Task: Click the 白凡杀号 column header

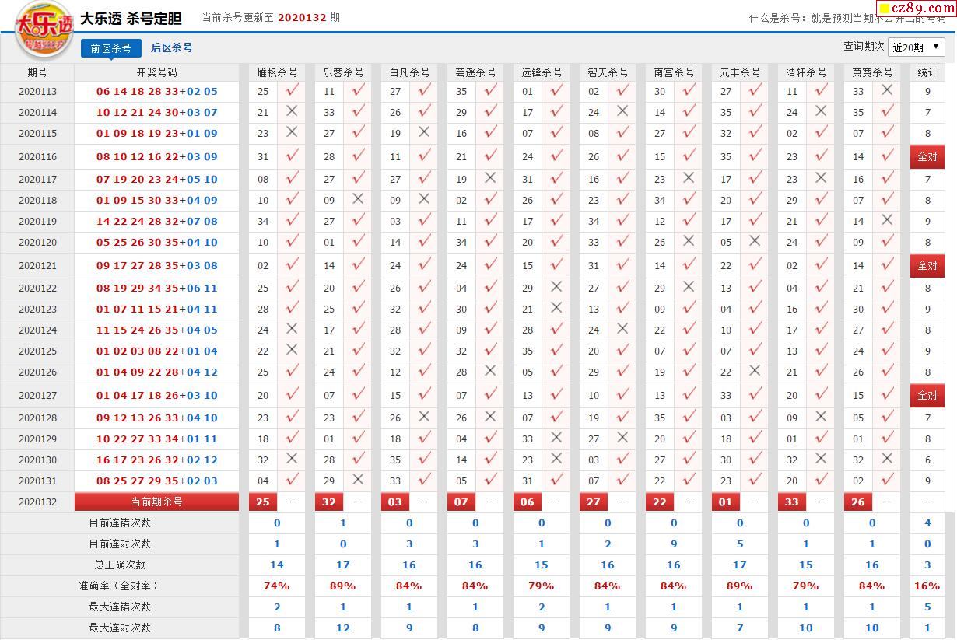Action: (409, 72)
